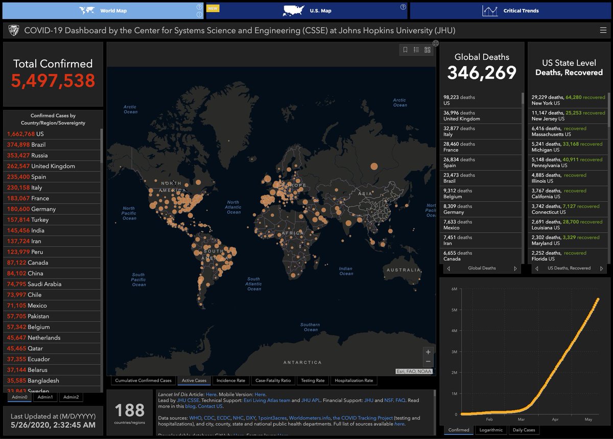Screen dimensions: 613x439
Task: Select the Active Cases map tab
Action: 194,380
